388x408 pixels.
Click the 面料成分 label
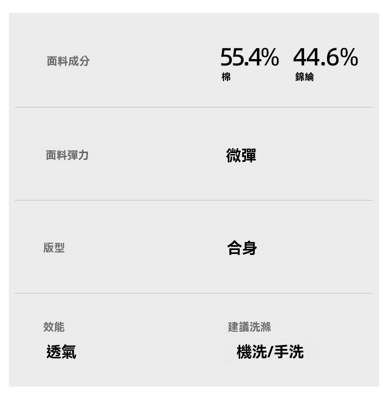(x=68, y=62)
